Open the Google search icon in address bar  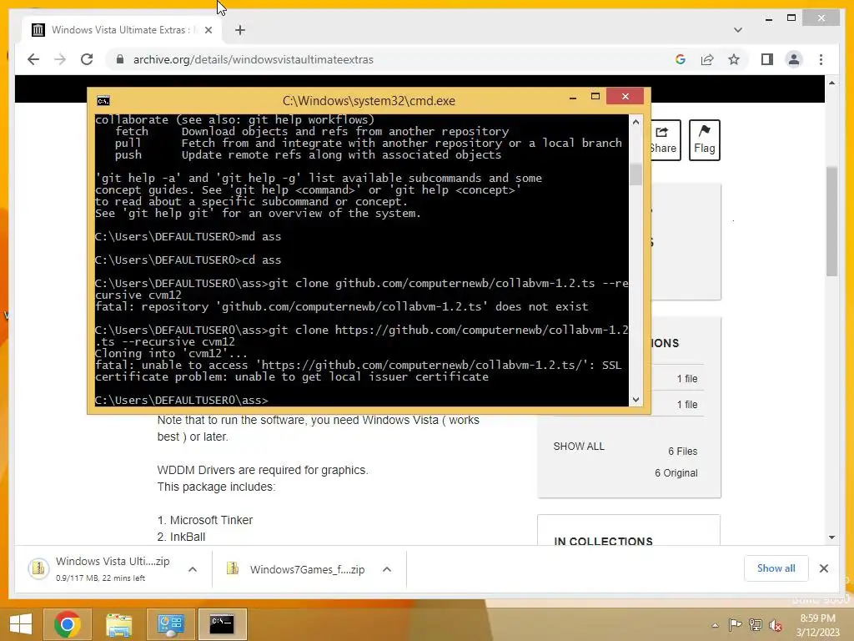[681, 59]
